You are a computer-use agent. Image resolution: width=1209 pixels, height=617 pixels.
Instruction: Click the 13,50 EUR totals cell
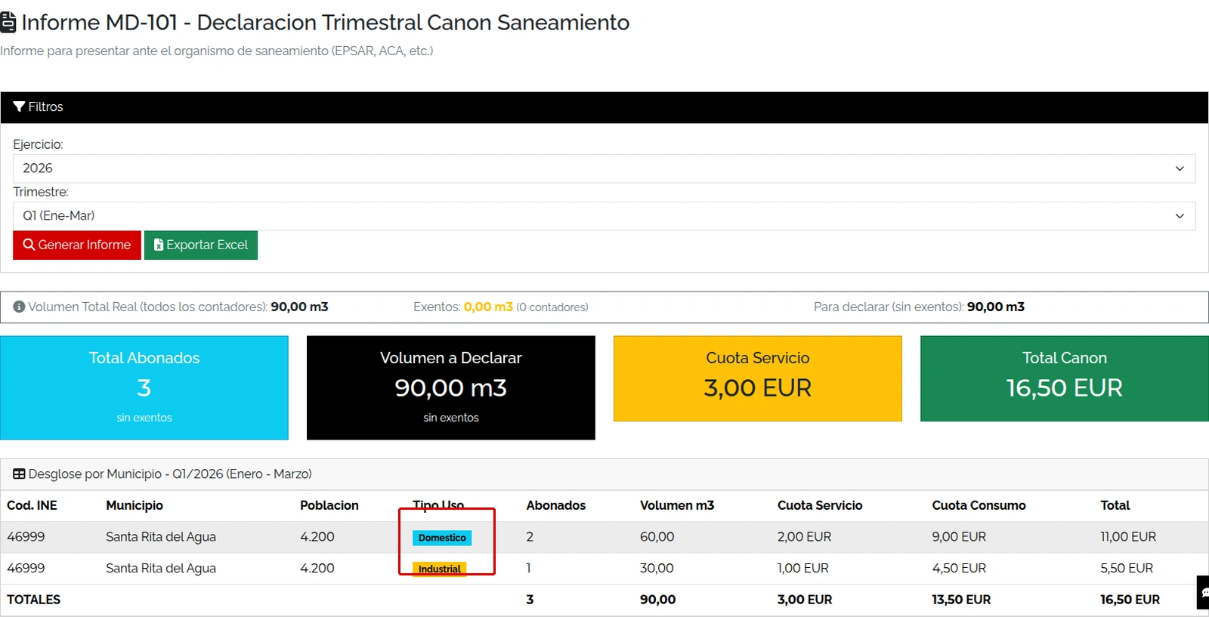tap(961, 600)
